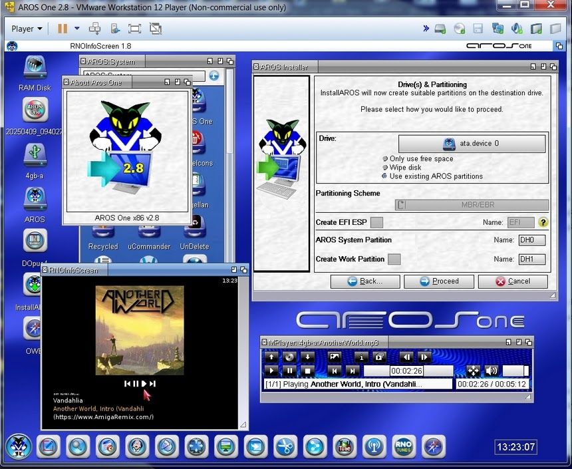Viewport: 572px width, 469px height.
Task: Mute audio using the MPlayer speaker icon
Action: pyautogui.click(x=492, y=371)
